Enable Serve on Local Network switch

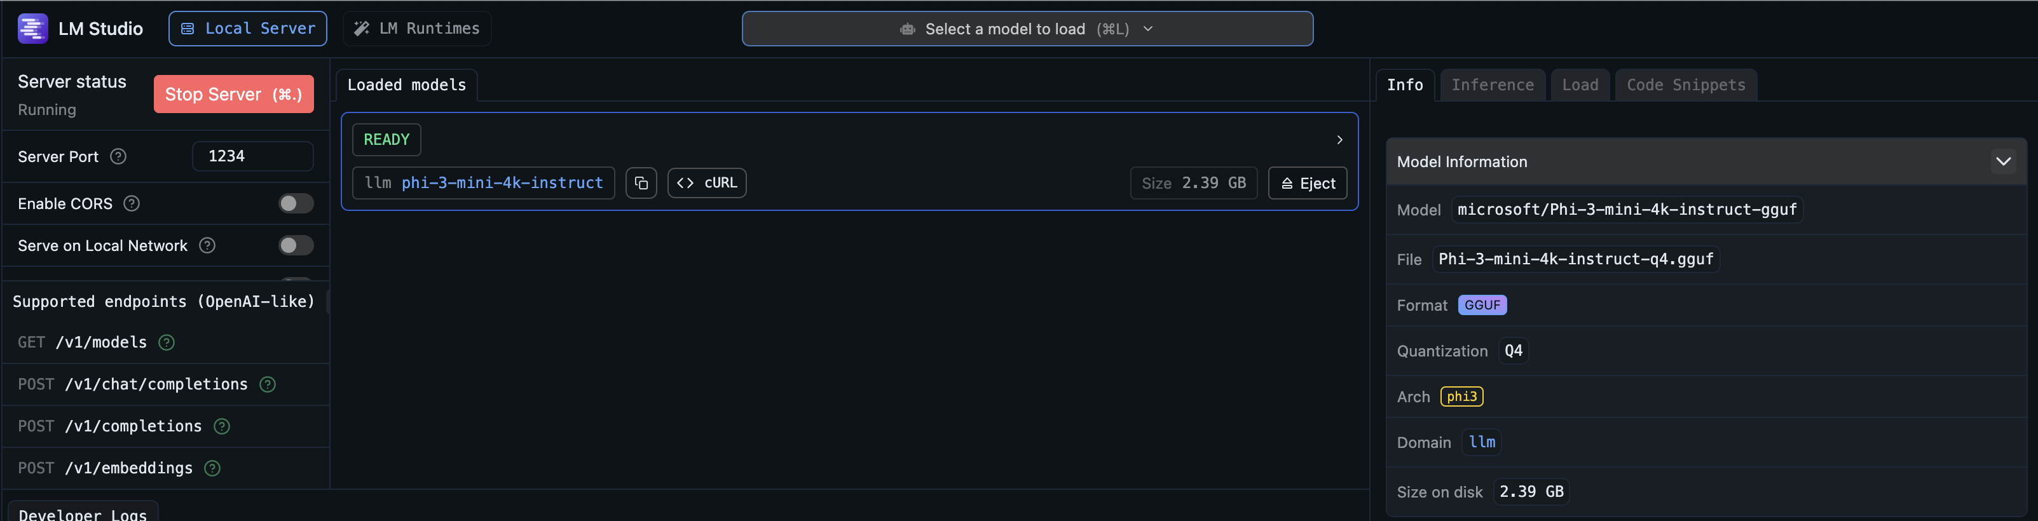tap(296, 245)
